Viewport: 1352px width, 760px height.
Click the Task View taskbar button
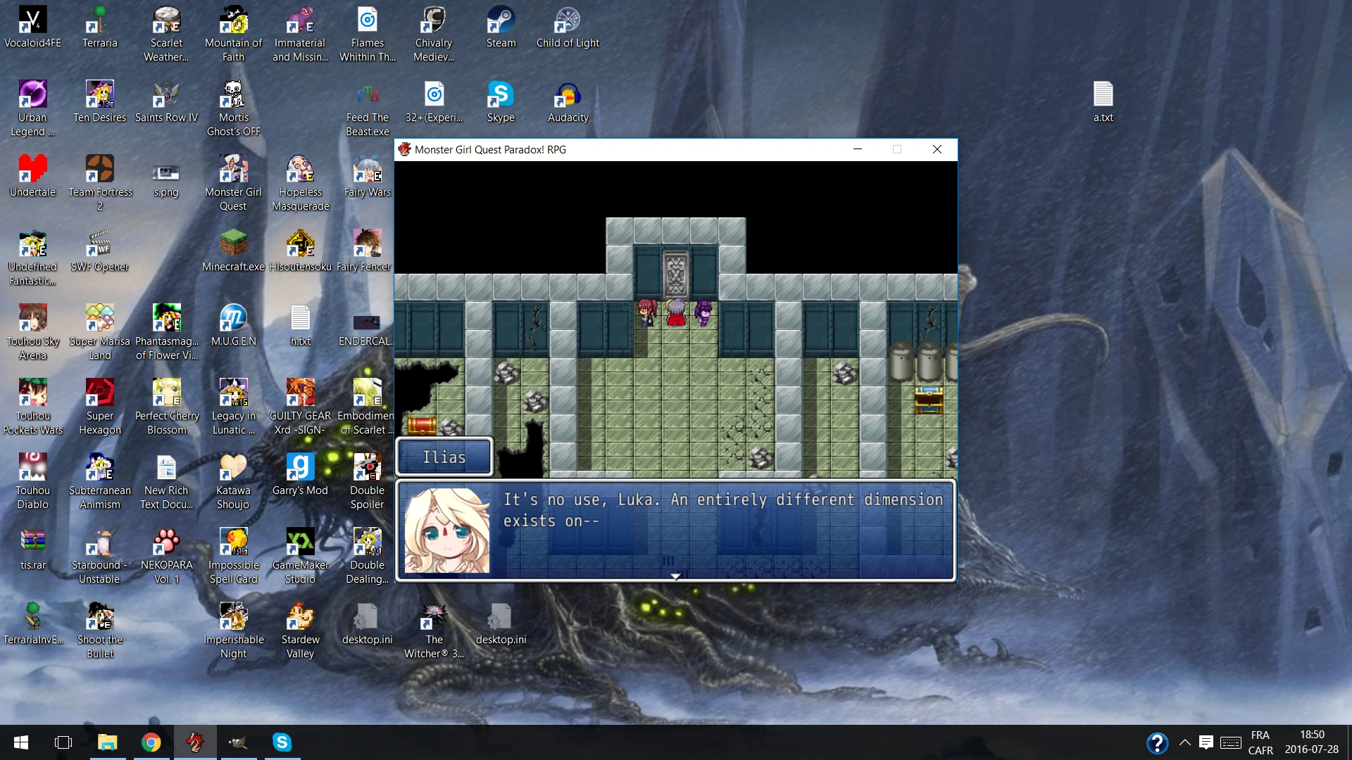pyautogui.click(x=63, y=742)
